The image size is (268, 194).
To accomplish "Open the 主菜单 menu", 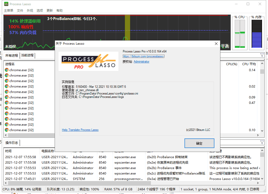I will pos(9,11).
